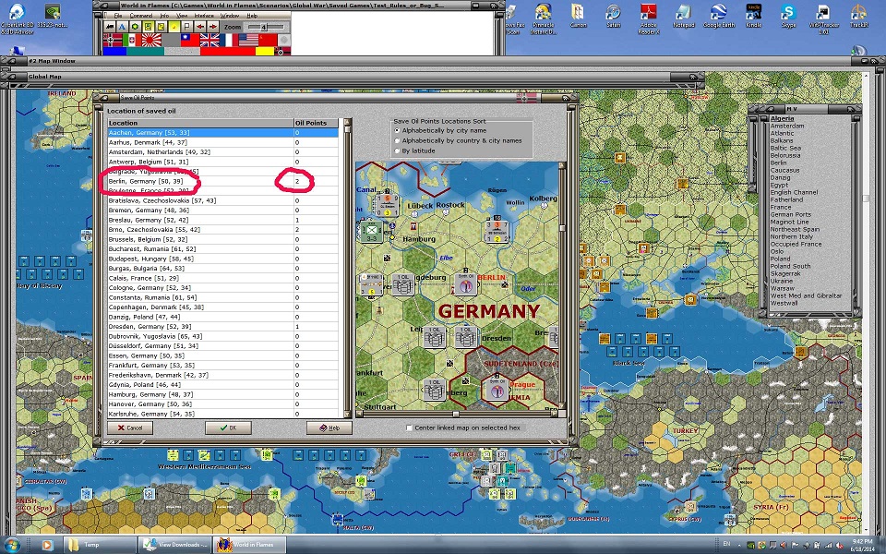This screenshot has width=886, height=554.
Task: Click Cancel in the Save Oil Points dialog
Action: (130, 428)
